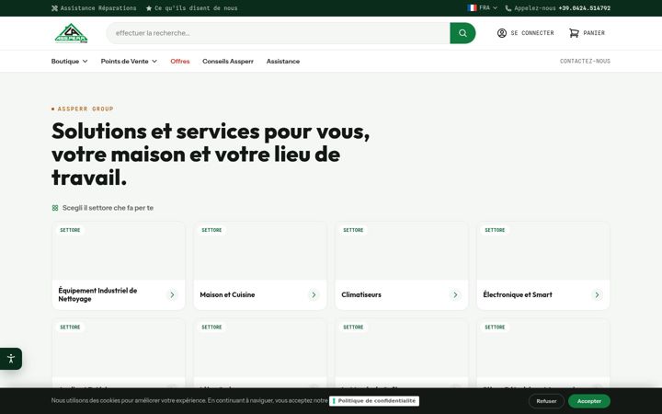Open Politique de confidentialité link

click(x=374, y=400)
